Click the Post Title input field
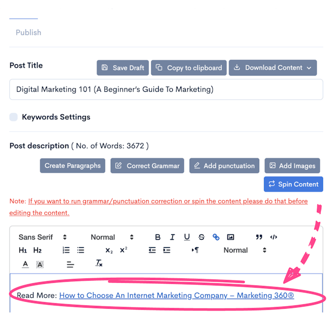The image size is (331, 327). coord(166,90)
